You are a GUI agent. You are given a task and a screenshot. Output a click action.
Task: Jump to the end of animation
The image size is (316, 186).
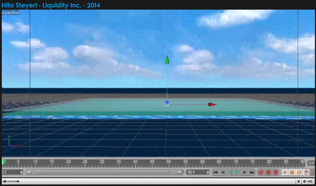252,172
